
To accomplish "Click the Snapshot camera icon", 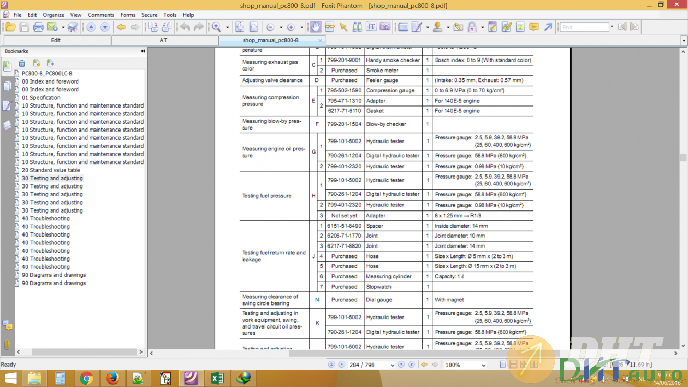I will pyautogui.click(x=385, y=27).
